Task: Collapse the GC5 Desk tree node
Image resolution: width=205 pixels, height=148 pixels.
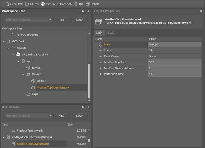Action: pos(3,41)
